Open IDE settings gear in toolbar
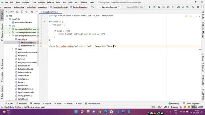205x115 pixels. point(198,7)
